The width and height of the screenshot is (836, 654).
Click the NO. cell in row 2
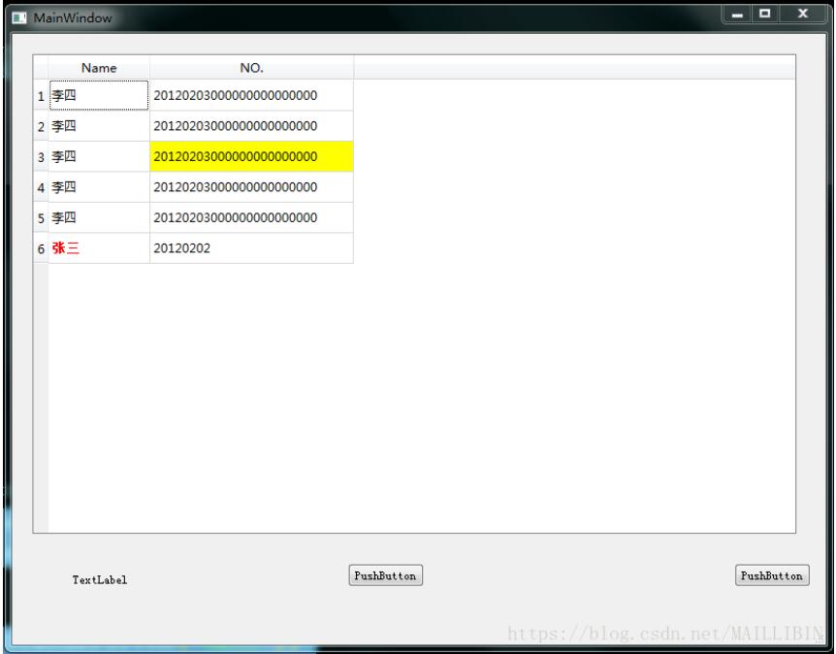pyautogui.click(x=251, y=126)
